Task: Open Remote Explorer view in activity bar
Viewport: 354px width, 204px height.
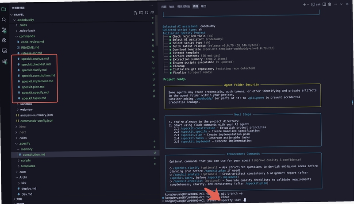Action: (4, 50)
